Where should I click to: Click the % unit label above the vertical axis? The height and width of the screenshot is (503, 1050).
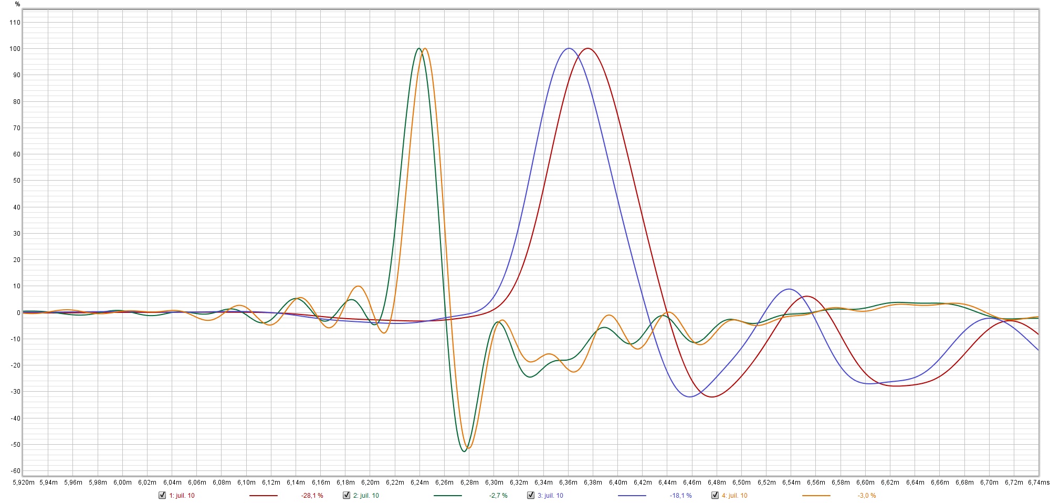17,4
